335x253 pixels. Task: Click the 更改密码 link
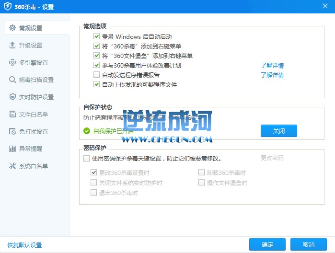tap(272, 158)
